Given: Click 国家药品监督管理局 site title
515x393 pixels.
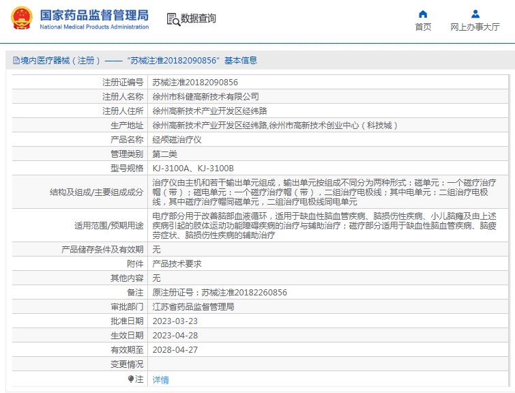Looking at the screenshot, I should click(x=94, y=15).
